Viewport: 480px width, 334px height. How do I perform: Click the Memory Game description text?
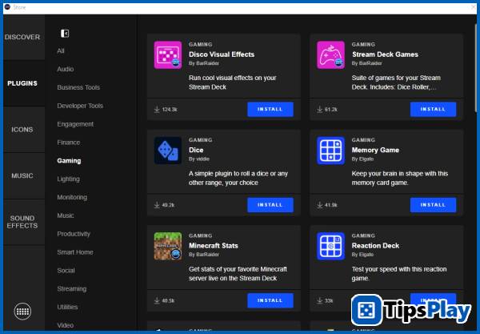pyautogui.click(x=400, y=178)
